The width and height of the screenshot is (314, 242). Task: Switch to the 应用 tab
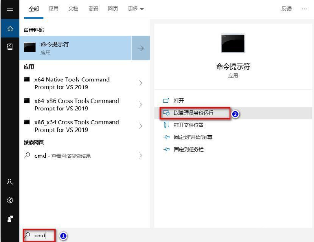click(x=53, y=9)
